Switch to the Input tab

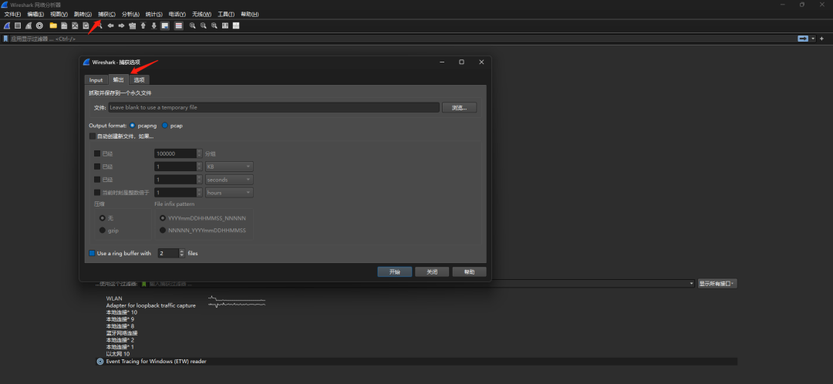click(96, 80)
